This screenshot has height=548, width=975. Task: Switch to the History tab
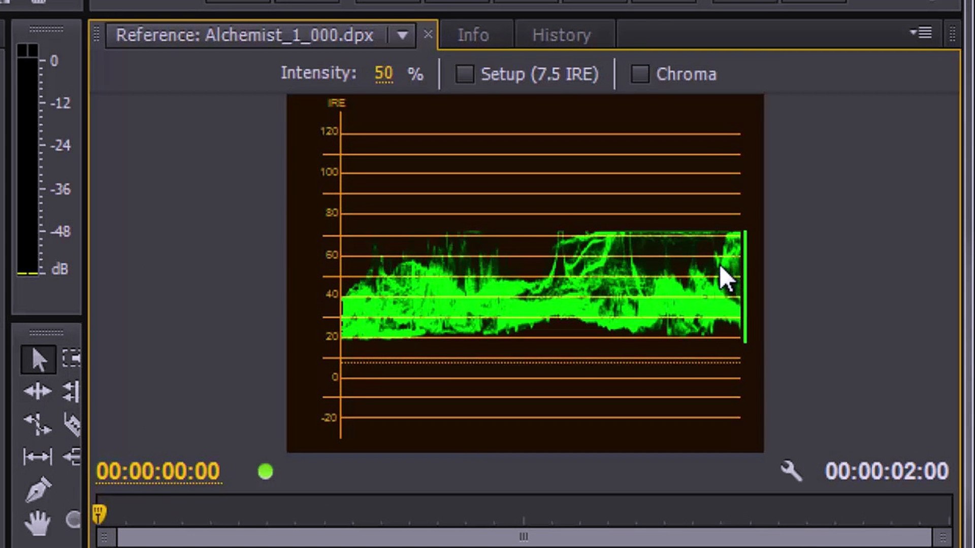click(x=562, y=35)
